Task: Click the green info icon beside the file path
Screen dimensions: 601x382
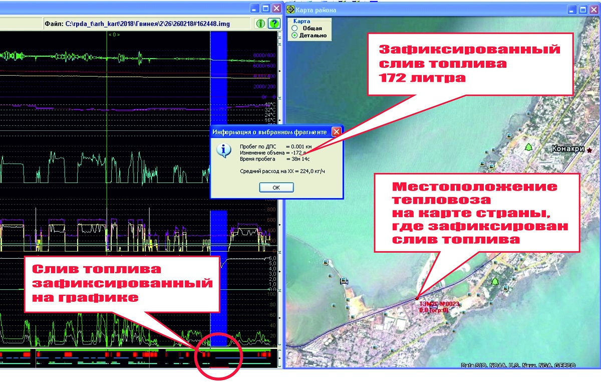Action: coord(260,23)
